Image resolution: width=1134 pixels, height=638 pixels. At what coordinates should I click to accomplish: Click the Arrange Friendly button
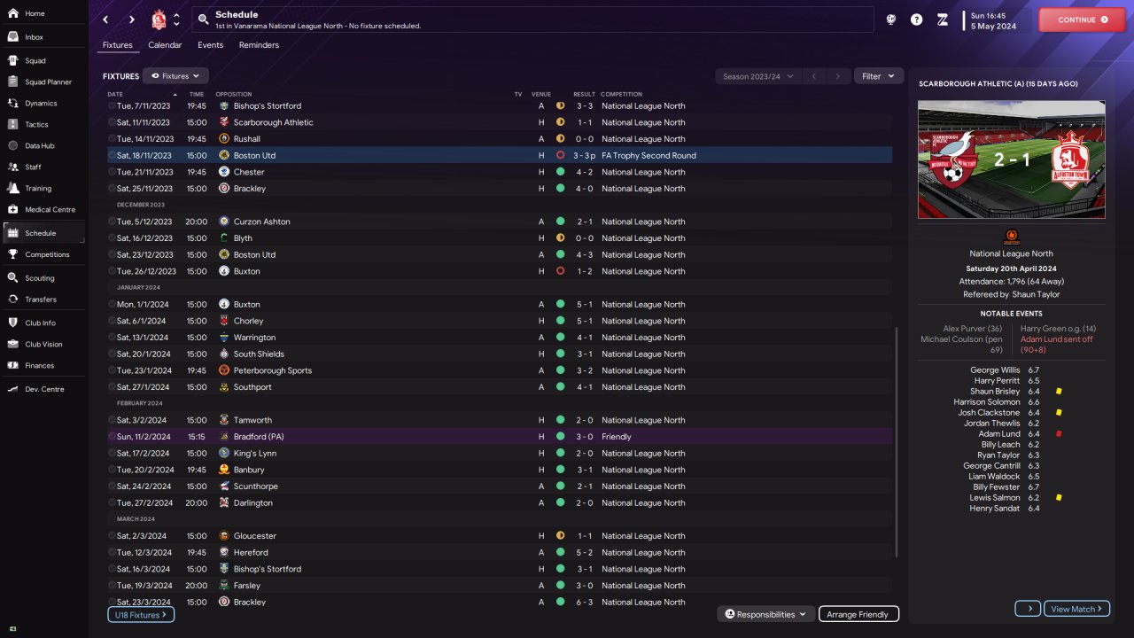[x=858, y=614]
